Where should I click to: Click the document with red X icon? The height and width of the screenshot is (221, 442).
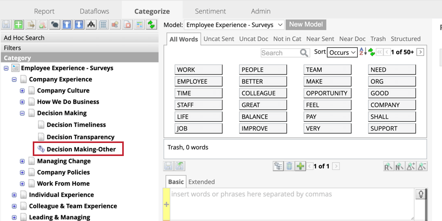tap(127, 24)
